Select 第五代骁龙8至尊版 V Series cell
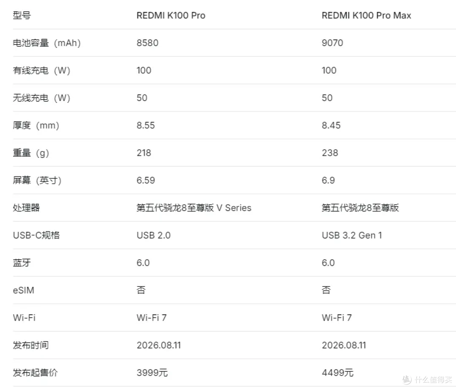Screen dimensions: 456x389 coord(194,208)
